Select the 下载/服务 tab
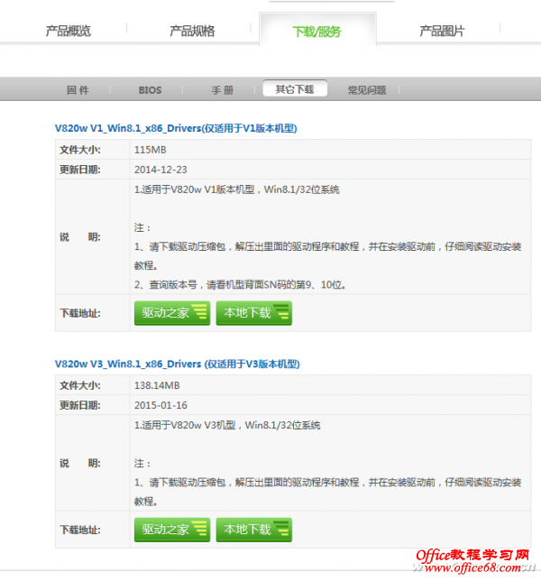This screenshot has width=541, height=581. click(316, 32)
